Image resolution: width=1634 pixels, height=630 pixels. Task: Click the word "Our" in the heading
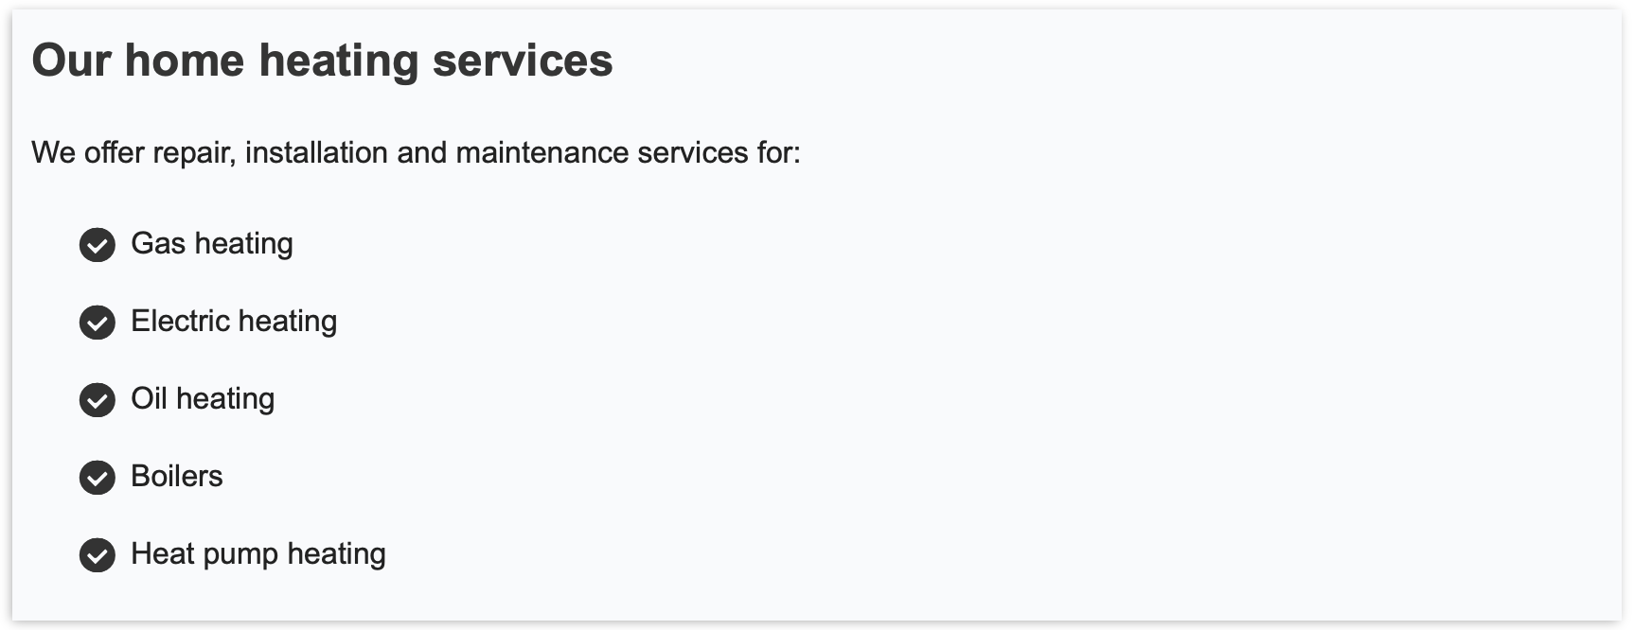pos(71,61)
